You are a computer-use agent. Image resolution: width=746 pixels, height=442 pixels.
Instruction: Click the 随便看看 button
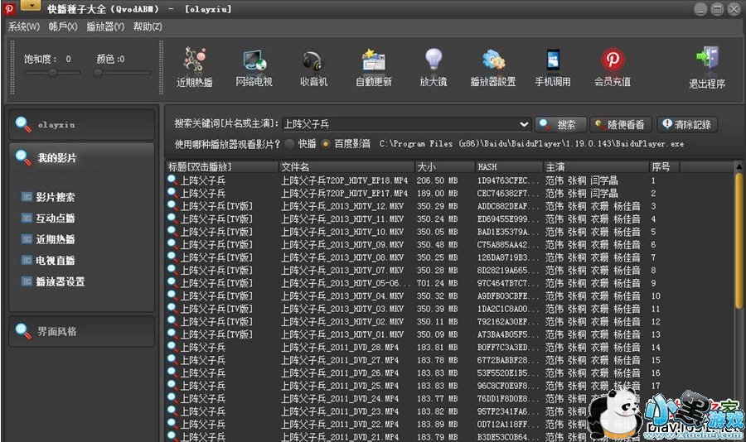click(622, 124)
